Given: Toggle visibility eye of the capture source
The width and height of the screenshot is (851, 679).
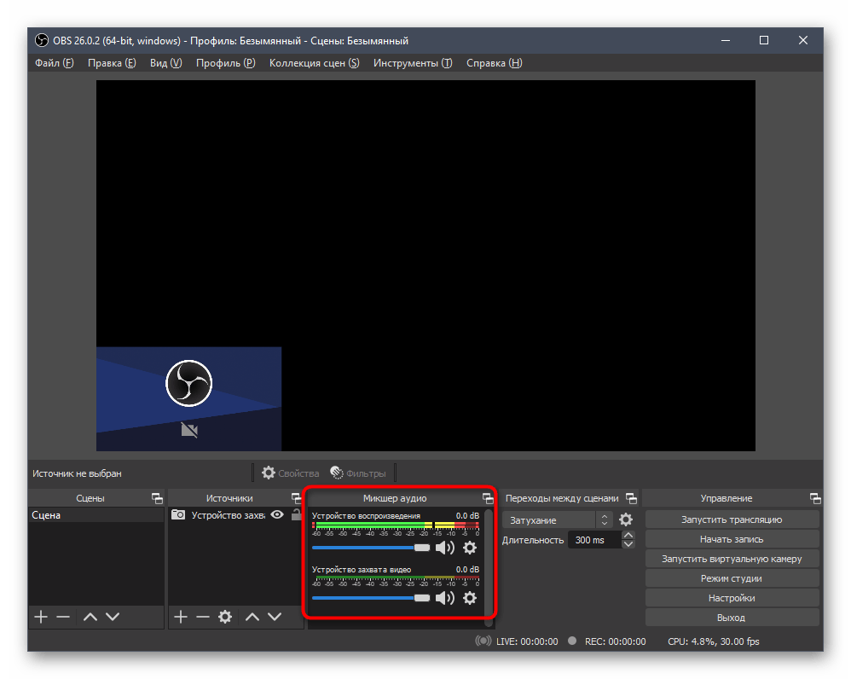Looking at the screenshot, I should (x=276, y=514).
